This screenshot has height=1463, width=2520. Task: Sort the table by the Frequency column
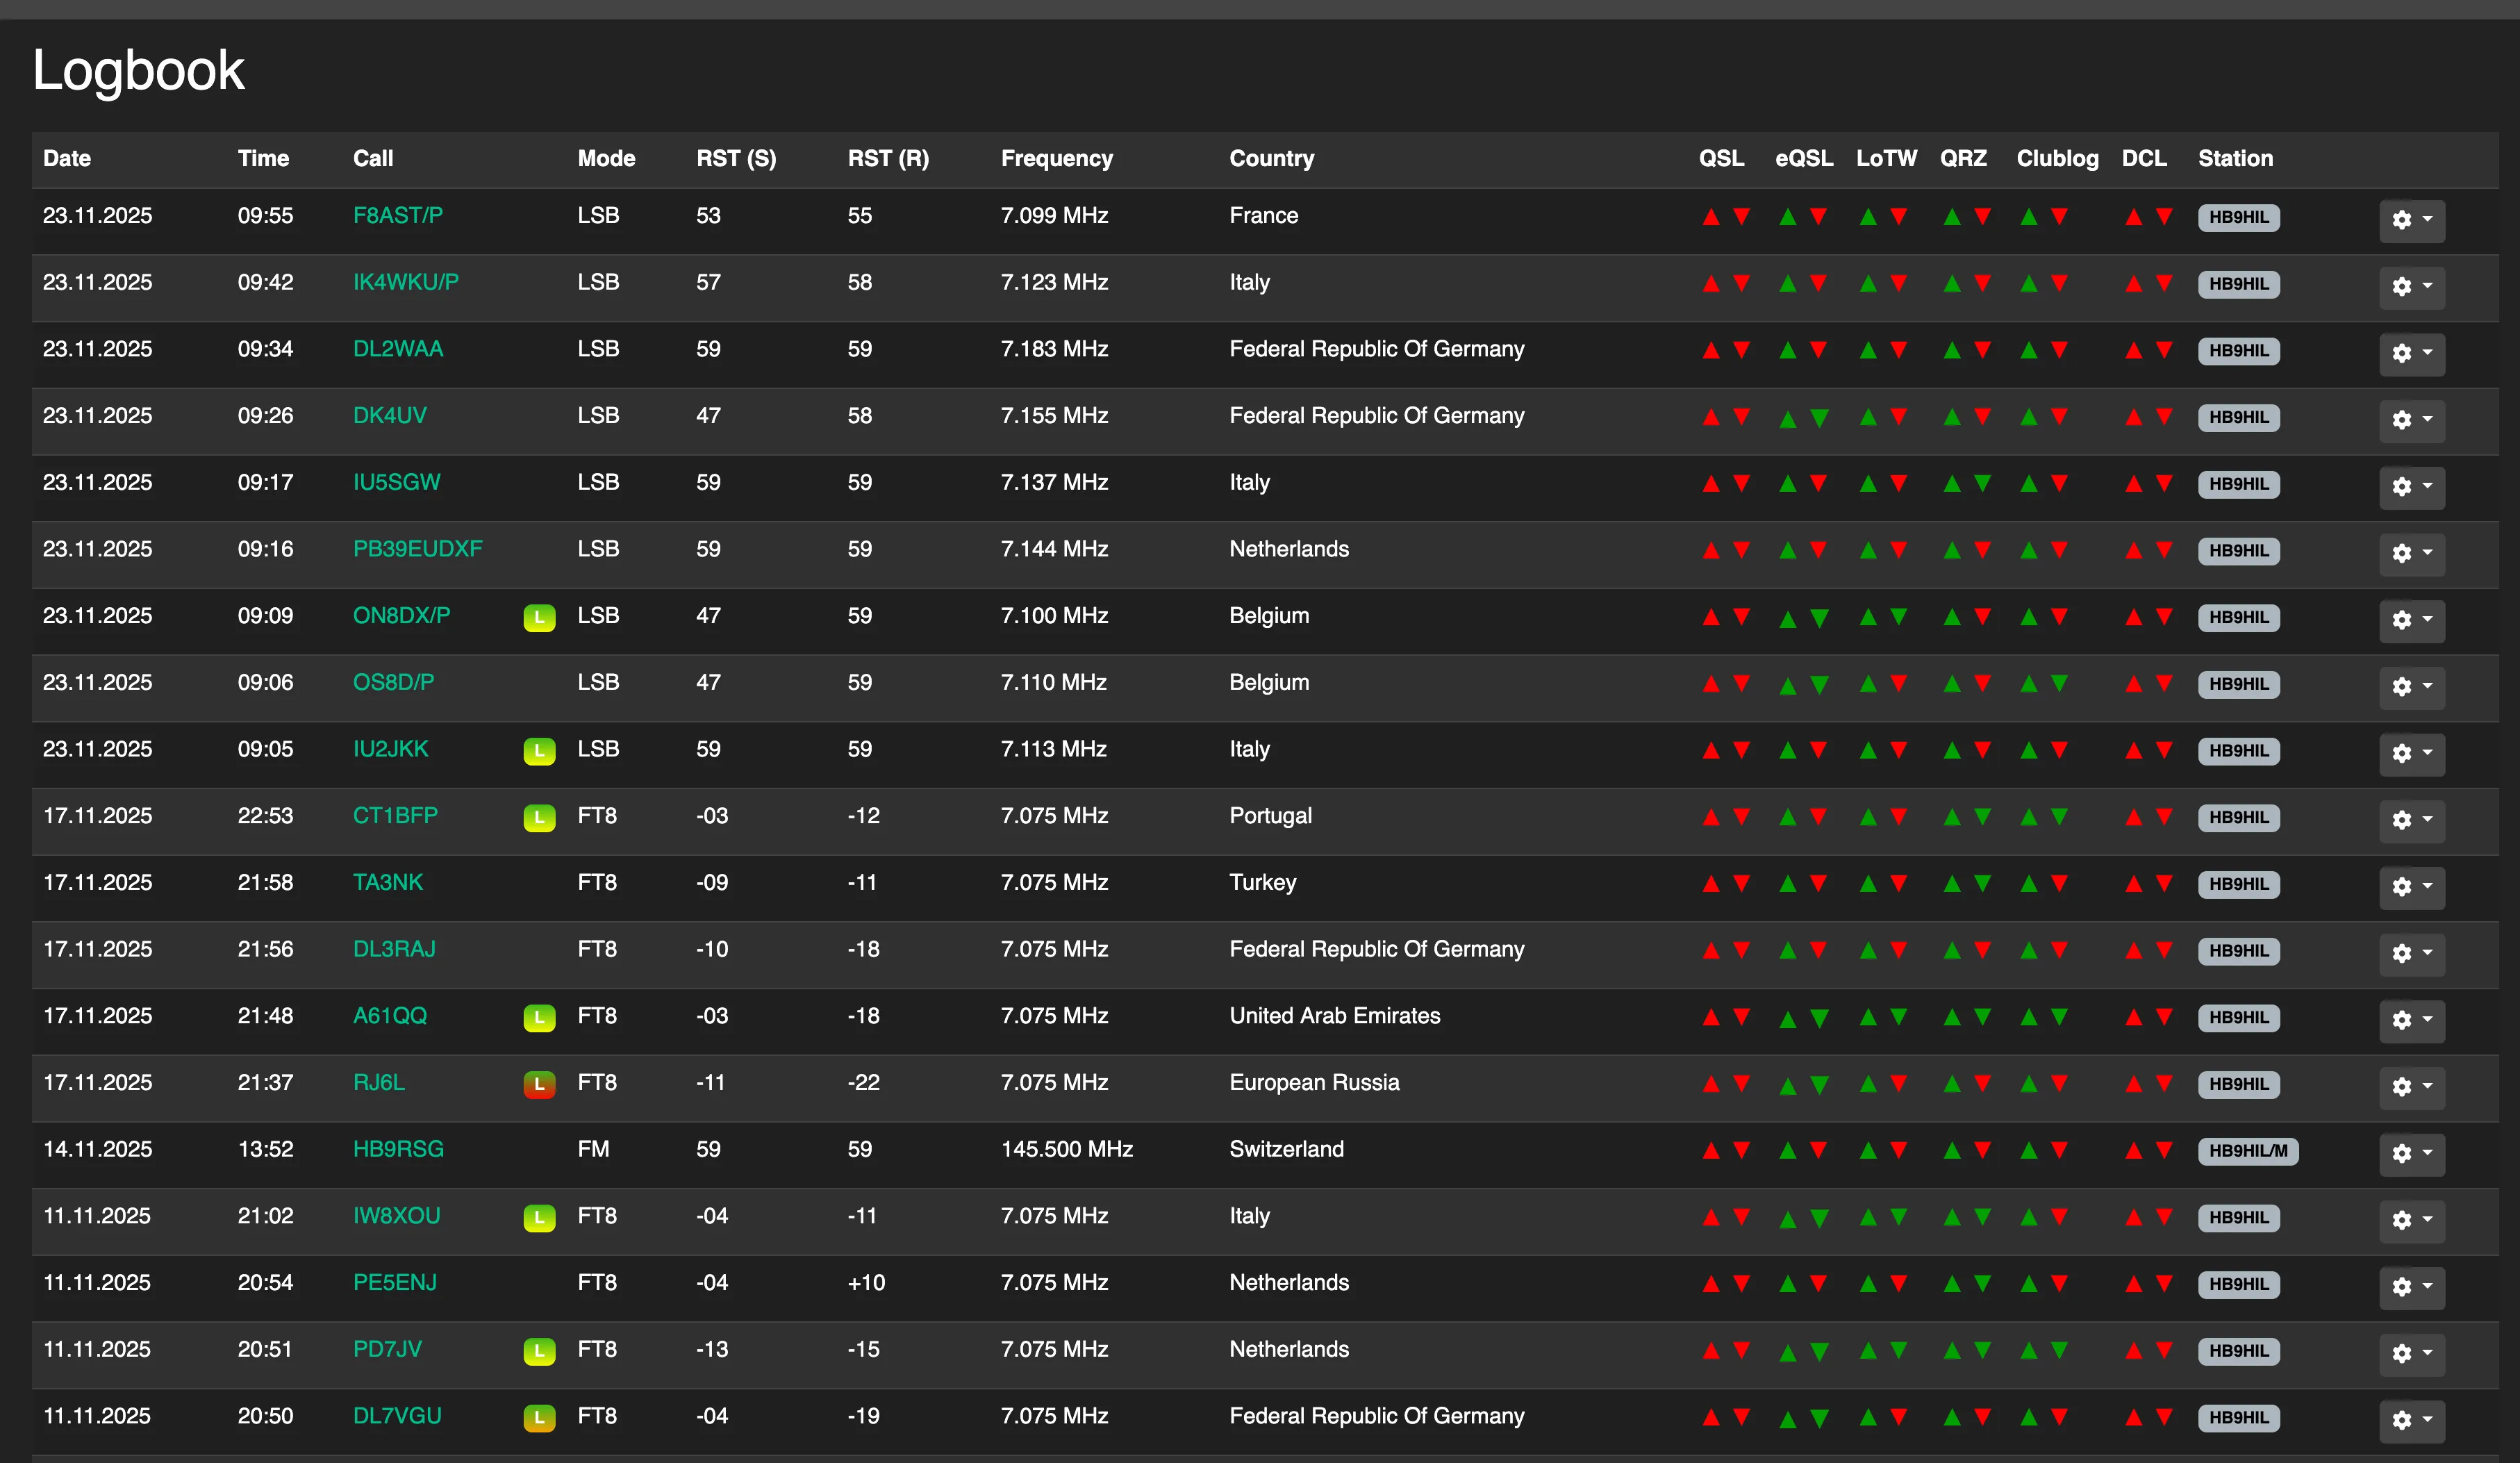(x=1056, y=158)
